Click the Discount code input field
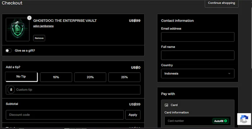The width and height of the screenshot is (252, 129). click(65, 115)
